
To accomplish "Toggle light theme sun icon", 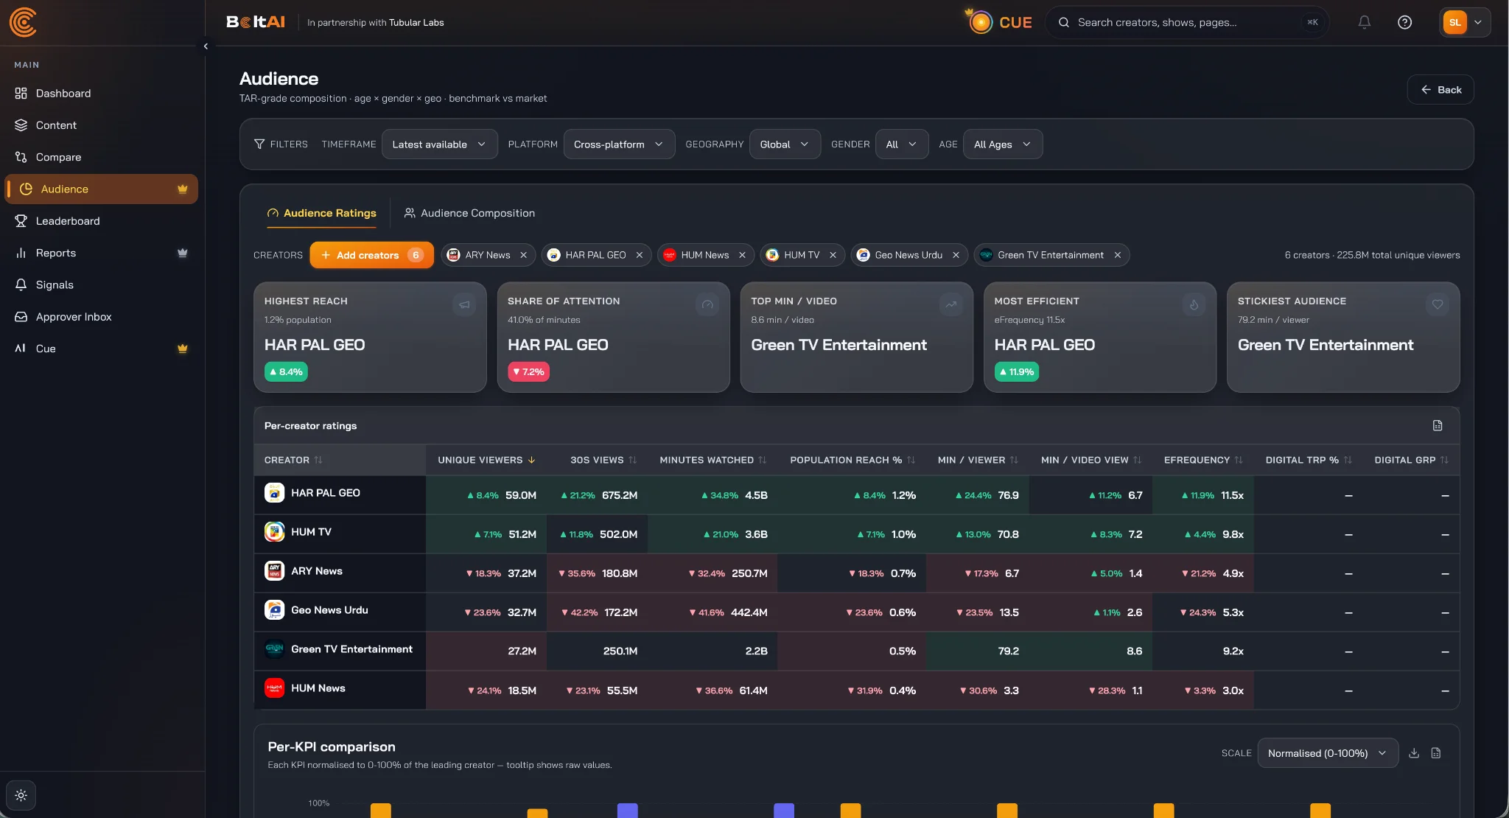I will (x=21, y=795).
